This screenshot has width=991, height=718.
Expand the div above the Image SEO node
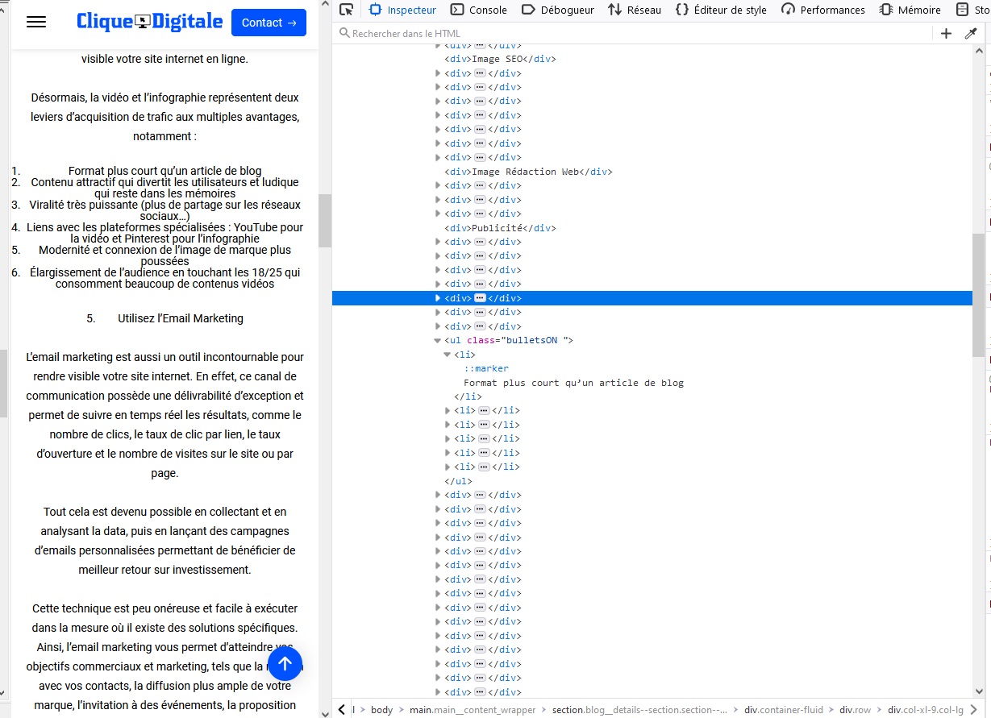pos(436,45)
